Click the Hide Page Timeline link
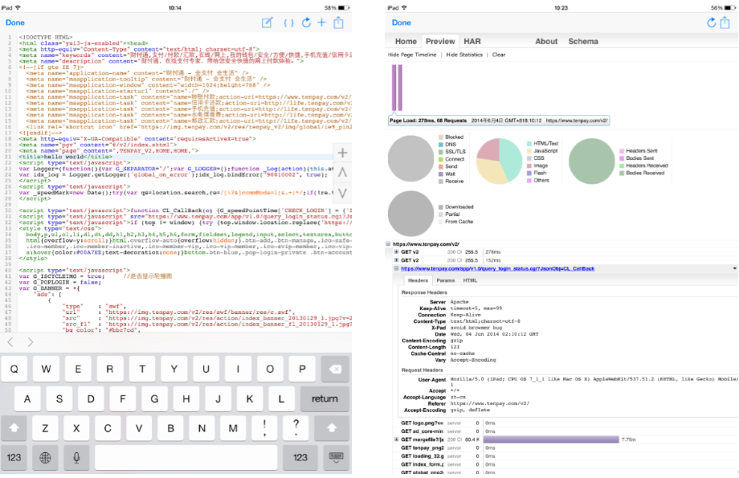Screen dimensions: 739x478 (412, 55)
